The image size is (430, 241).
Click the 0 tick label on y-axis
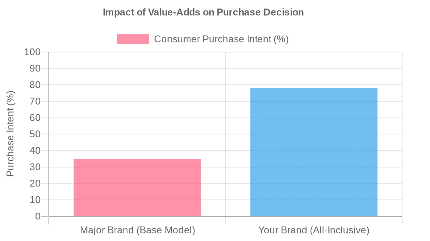[x=38, y=216]
